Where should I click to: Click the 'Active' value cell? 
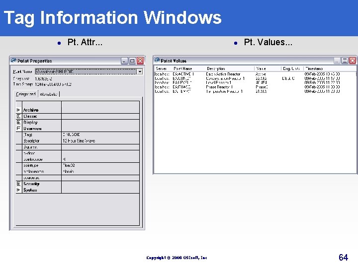click(261, 74)
